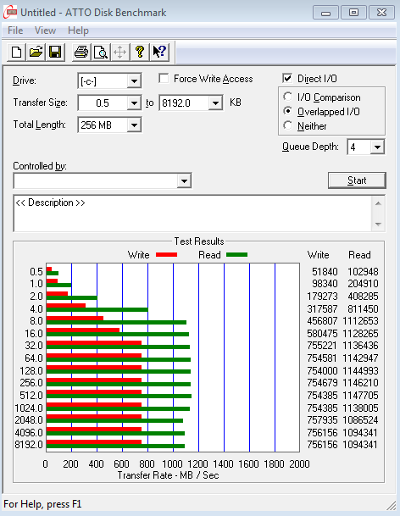
Task: Click the 'For Help, press F1' status text
Action: [42, 504]
